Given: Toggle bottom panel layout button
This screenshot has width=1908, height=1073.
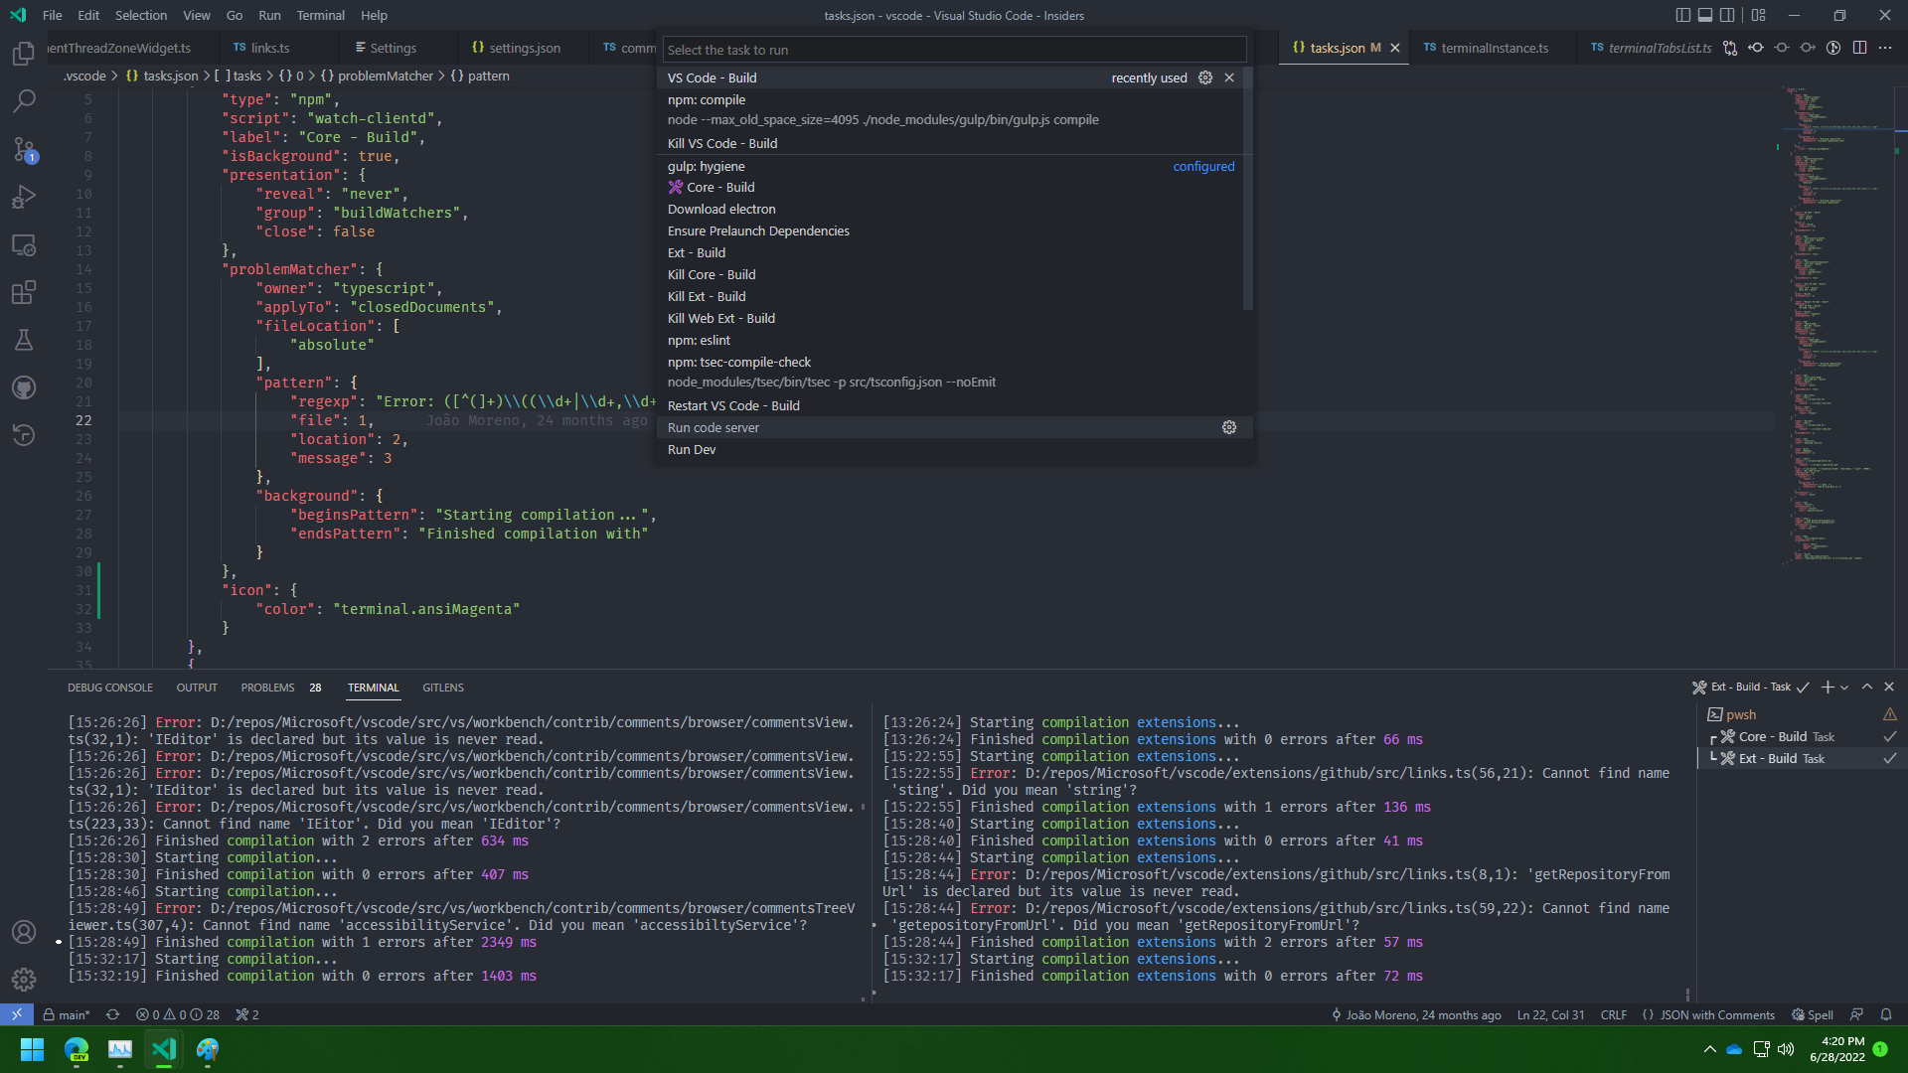Looking at the screenshot, I should pos(1705,15).
